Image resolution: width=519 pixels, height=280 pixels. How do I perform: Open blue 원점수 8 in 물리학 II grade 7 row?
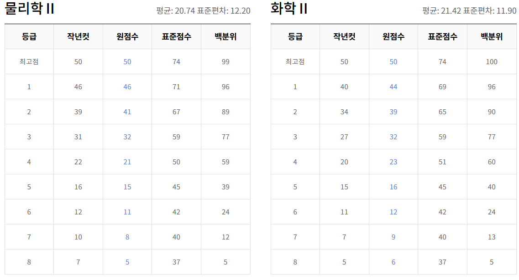coord(127,237)
